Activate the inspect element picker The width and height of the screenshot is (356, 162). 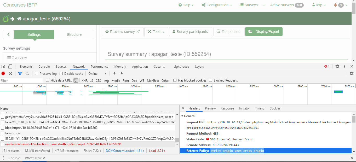tap(3, 67)
